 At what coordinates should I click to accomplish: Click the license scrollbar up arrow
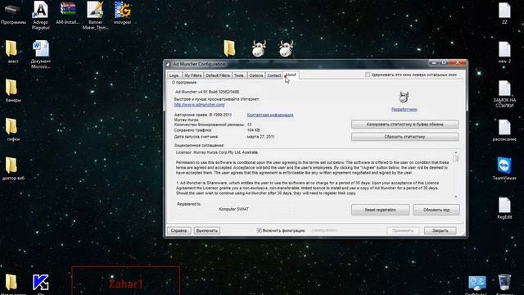tap(455, 152)
